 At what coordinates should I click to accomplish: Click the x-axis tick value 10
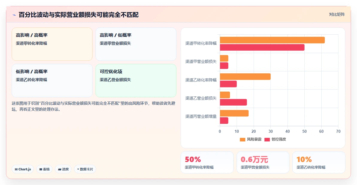(x=237, y=132)
